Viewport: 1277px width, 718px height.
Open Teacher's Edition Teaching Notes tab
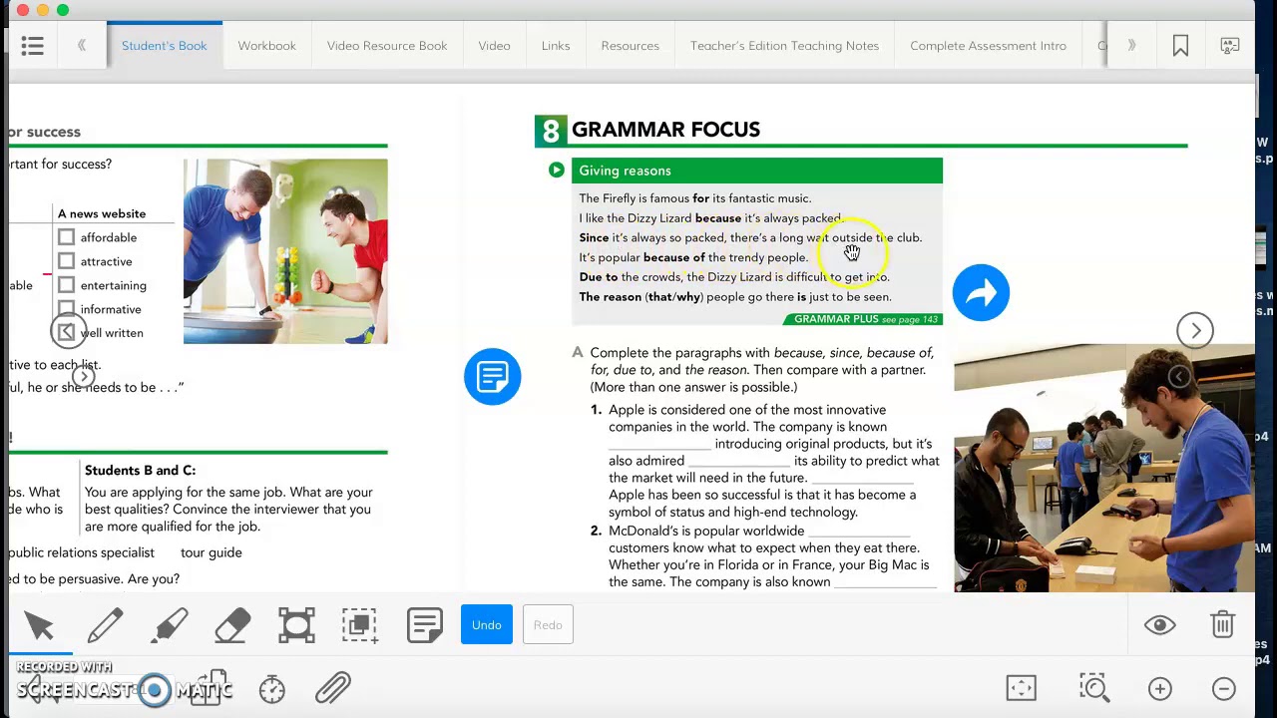784,46
